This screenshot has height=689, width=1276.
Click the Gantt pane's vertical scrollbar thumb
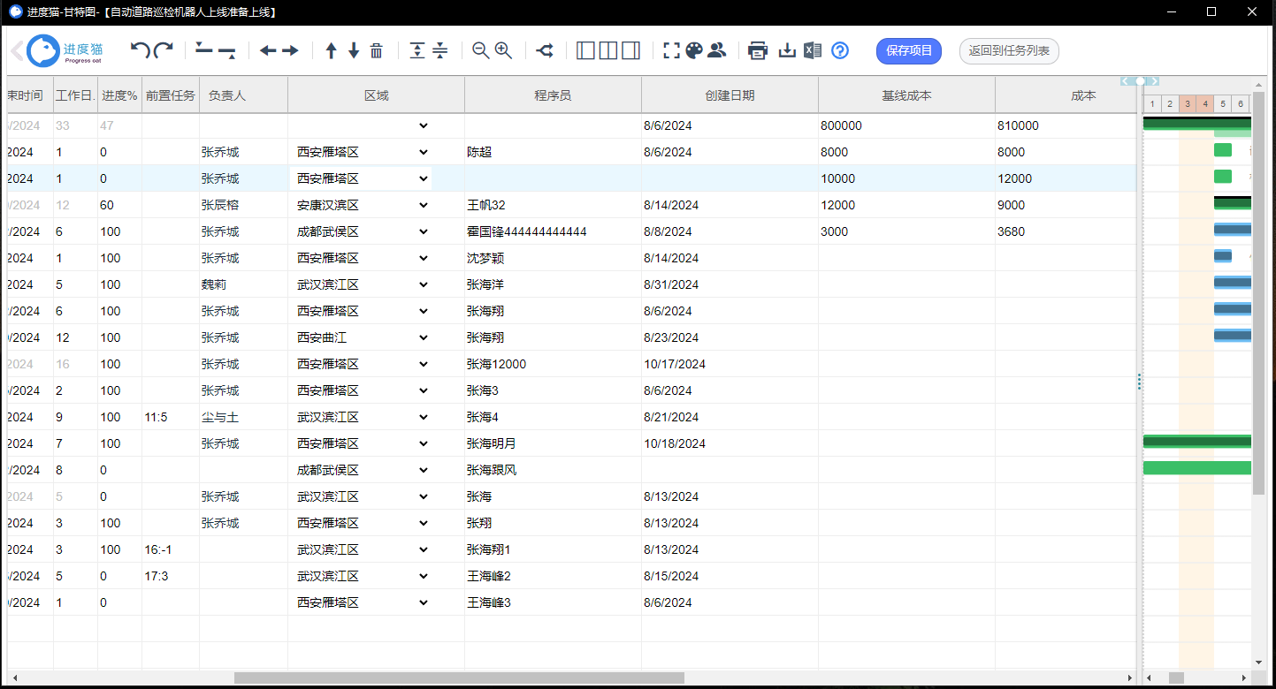coord(1259,291)
